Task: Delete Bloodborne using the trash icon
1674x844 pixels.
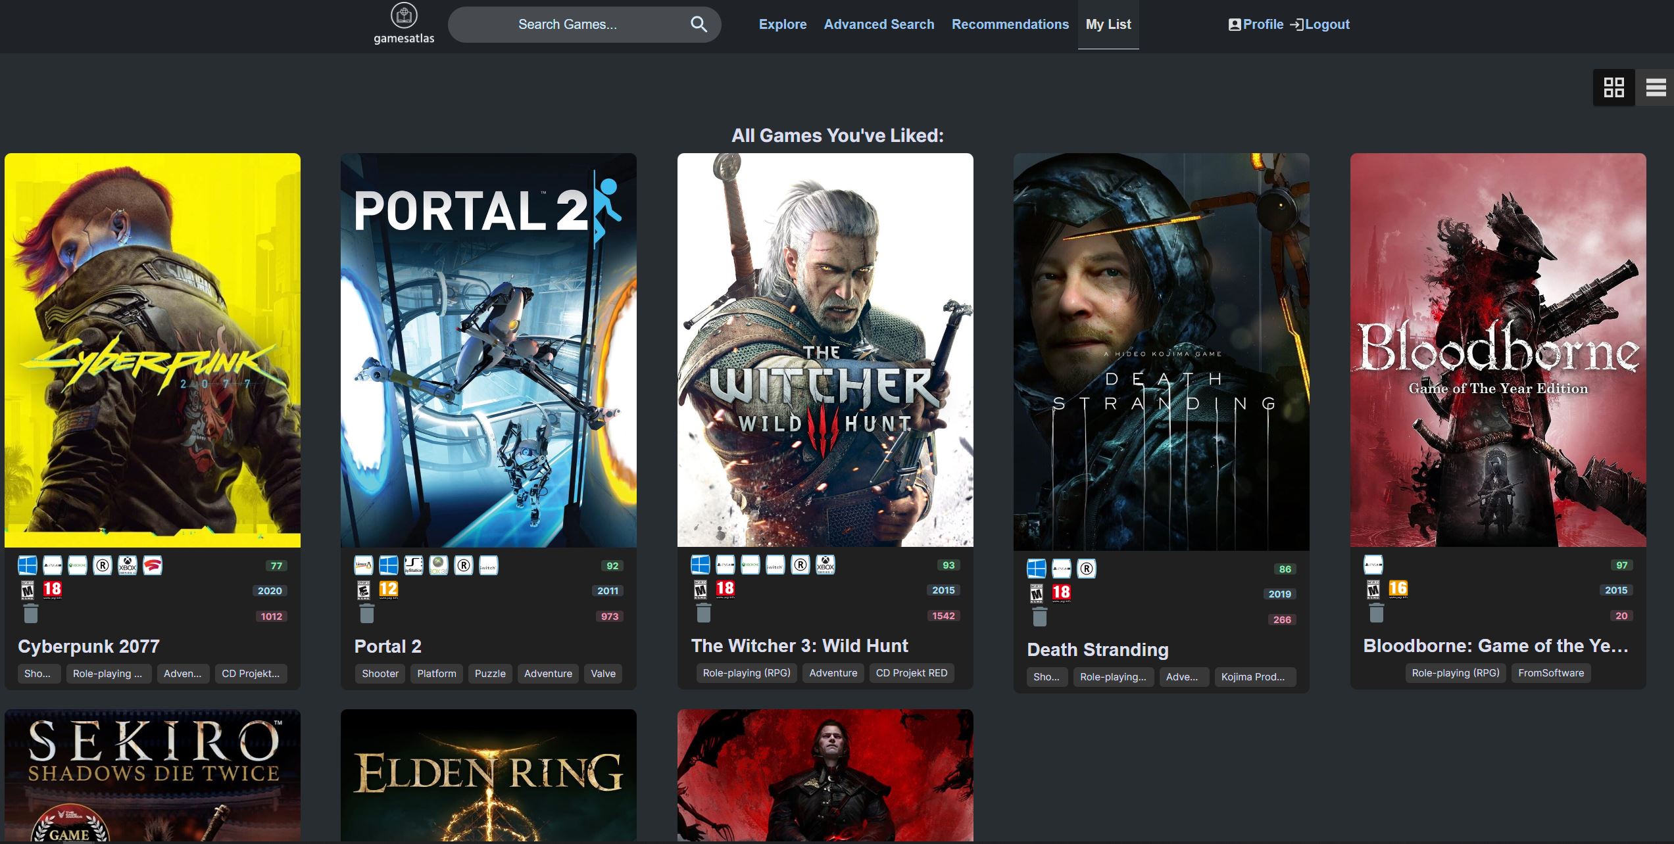Action: click(1377, 613)
